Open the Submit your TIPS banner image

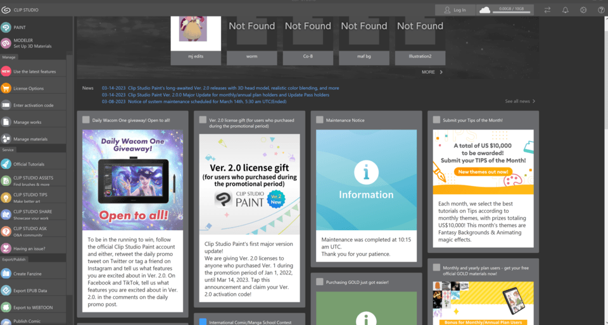tap(483, 162)
